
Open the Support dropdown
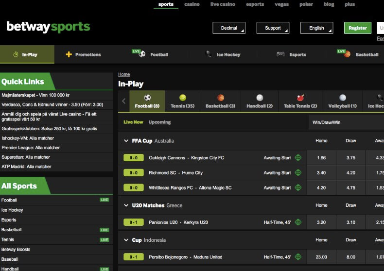pyautogui.click(x=273, y=28)
